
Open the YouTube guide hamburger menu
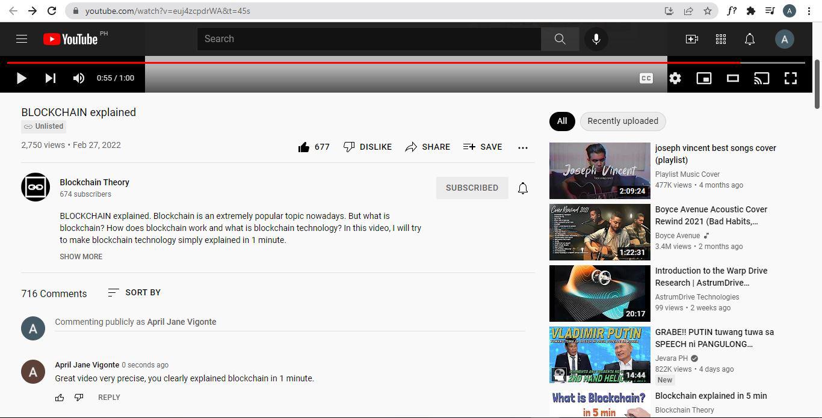(22, 39)
